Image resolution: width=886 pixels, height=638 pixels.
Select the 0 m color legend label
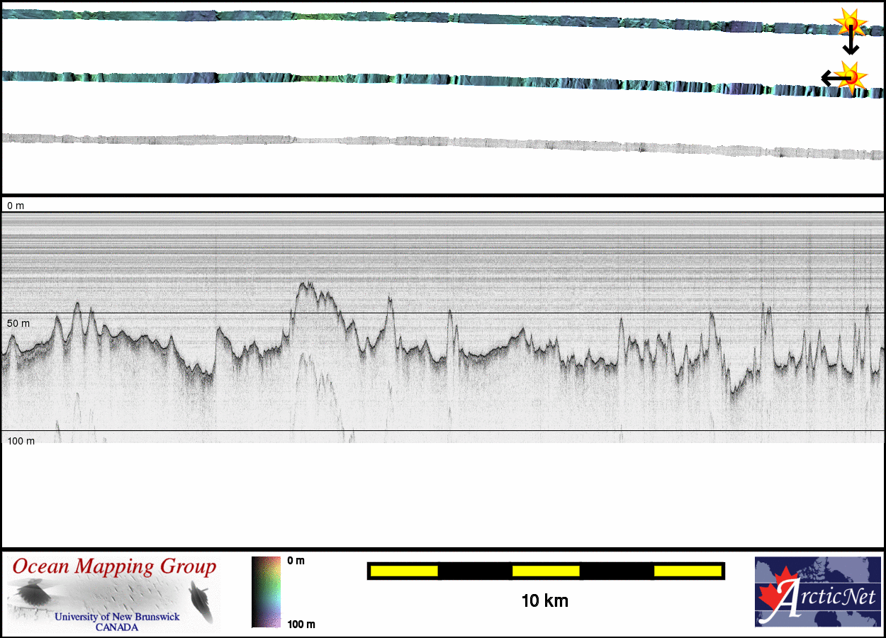click(296, 561)
